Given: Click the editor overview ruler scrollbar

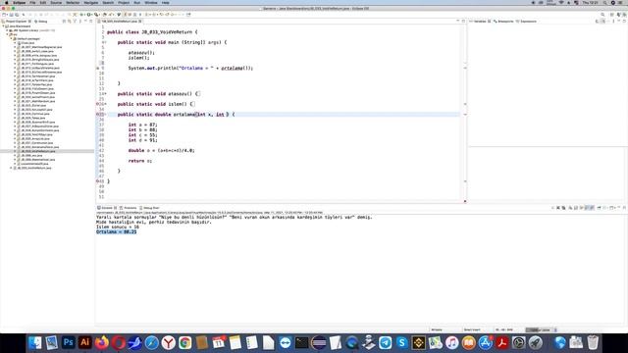Looking at the screenshot, I should tap(465, 114).
